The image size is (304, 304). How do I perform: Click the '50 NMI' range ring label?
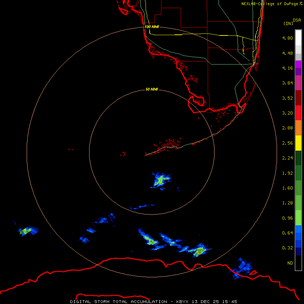coord(152,89)
